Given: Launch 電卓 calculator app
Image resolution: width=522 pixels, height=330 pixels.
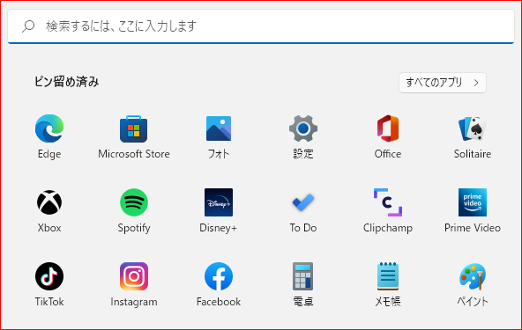Looking at the screenshot, I should tap(303, 276).
